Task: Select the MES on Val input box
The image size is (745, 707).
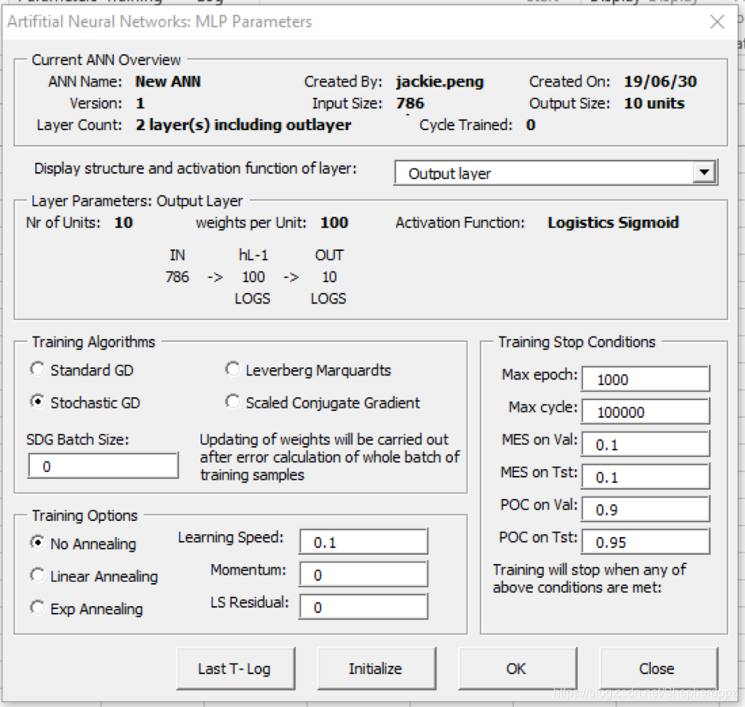Action: (646, 444)
